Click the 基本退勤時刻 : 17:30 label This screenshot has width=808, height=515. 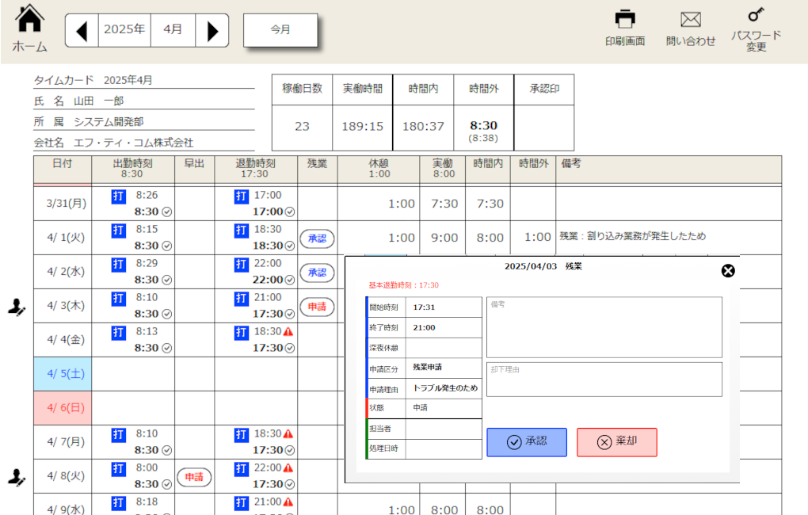coord(403,285)
